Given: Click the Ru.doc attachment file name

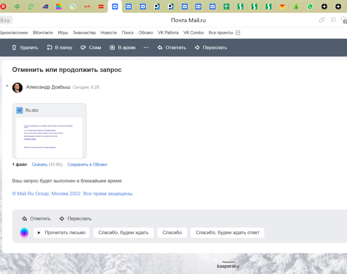Looking at the screenshot, I should [x=32, y=110].
